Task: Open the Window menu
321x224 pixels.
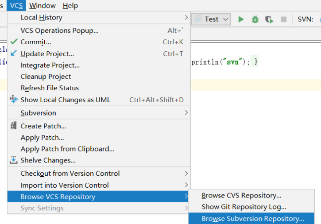Action: tap(43, 5)
